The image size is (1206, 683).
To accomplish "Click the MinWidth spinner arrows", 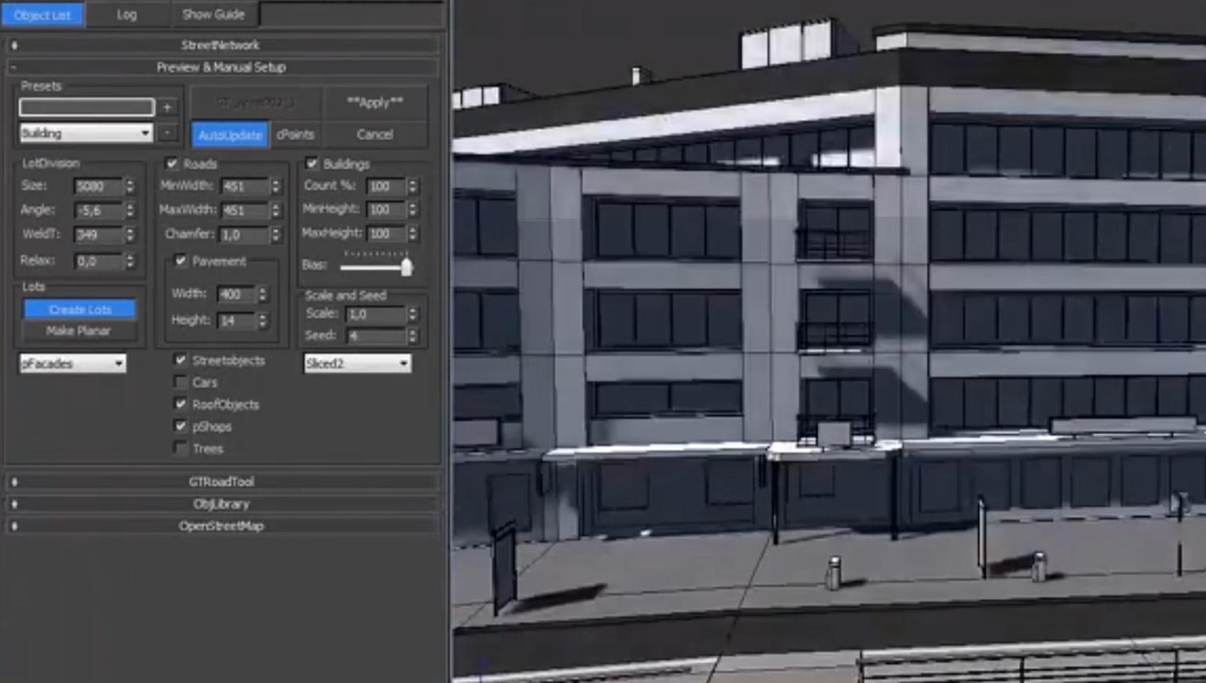I will 275,186.
